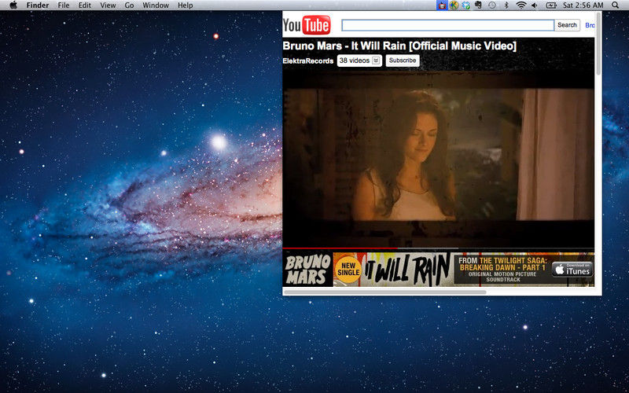
Task: Subscribe to the ElektraRecords channel
Action: (403, 61)
